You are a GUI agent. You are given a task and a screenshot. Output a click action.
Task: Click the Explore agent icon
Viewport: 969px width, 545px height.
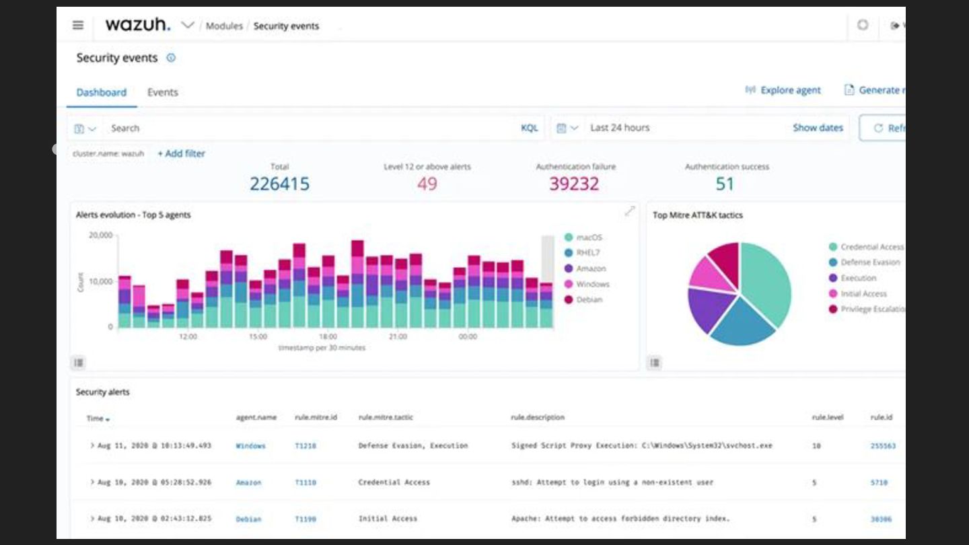tap(750, 90)
